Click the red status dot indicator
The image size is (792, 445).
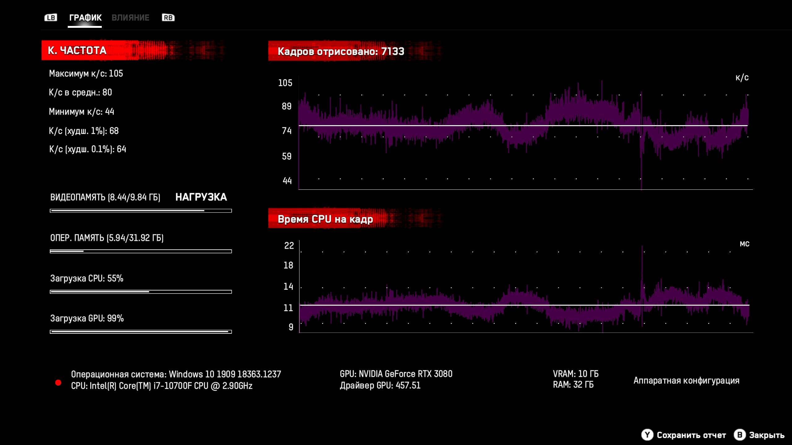[58, 383]
